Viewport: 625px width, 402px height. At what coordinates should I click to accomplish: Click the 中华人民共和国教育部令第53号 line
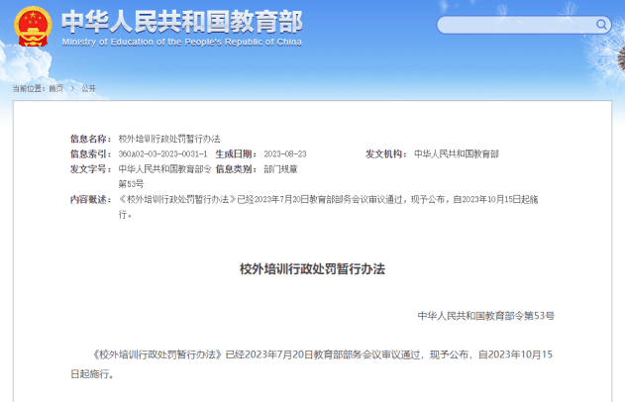(x=486, y=316)
